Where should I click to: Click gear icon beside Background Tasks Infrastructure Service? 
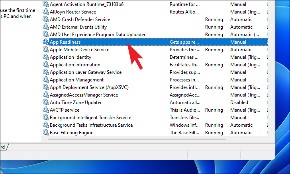click(46, 125)
